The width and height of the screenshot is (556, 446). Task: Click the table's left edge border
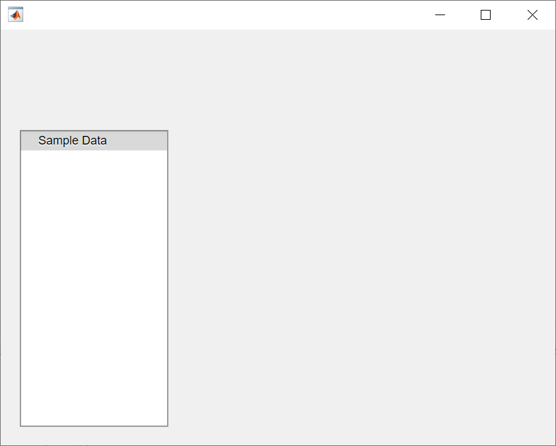pyautogui.click(x=21, y=277)
